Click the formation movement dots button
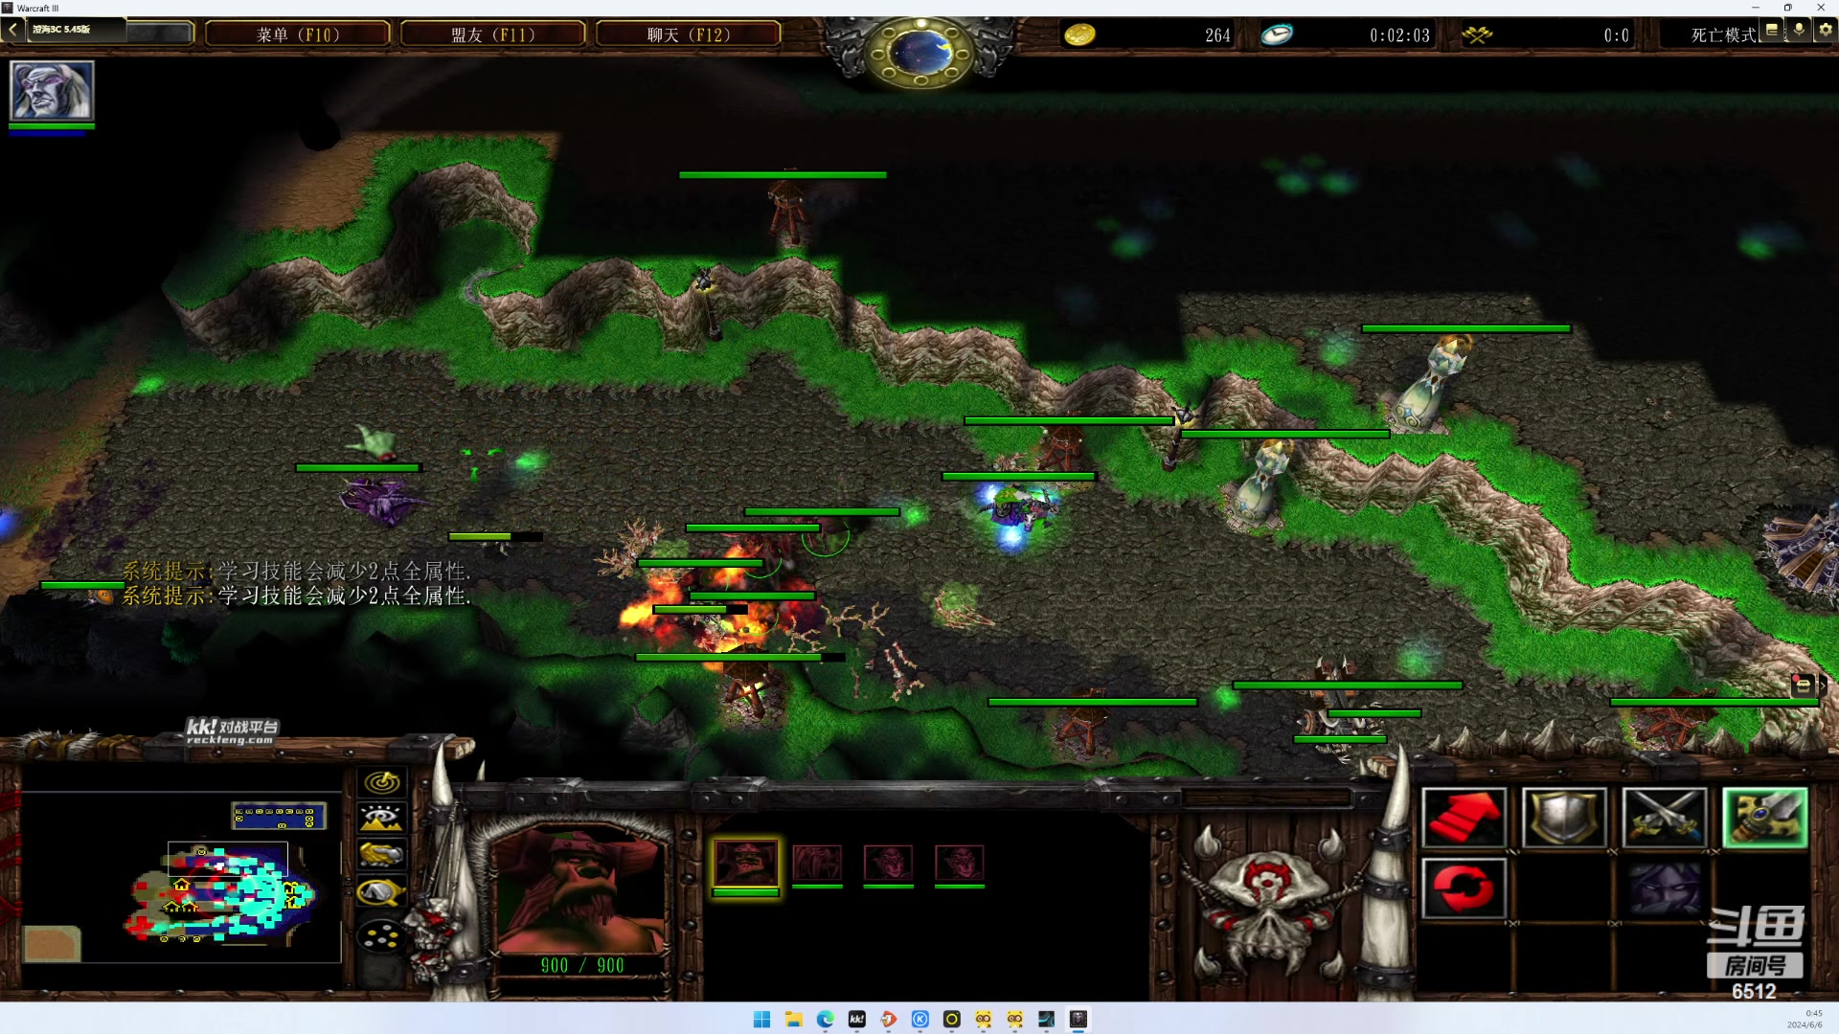Screen dimensions: 1839x1034 [x=381, y=935]
